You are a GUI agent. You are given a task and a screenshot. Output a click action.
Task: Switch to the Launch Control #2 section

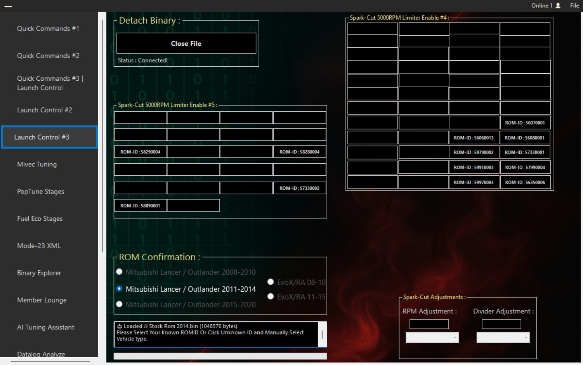45,110
